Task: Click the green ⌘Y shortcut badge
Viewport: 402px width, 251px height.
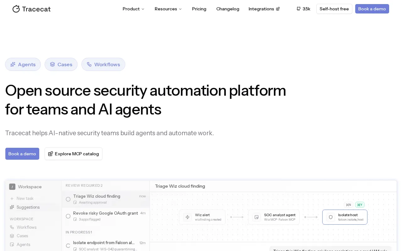Action: [x=360, y=205]
